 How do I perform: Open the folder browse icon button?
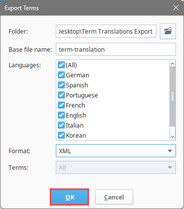pos(168,31)
